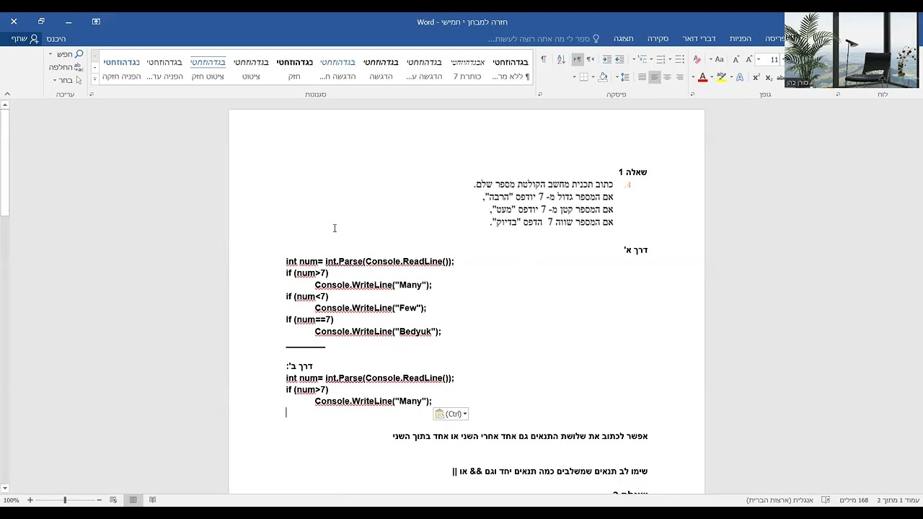Toggle show paragraph marks (¶)

(x=544, y=59)
